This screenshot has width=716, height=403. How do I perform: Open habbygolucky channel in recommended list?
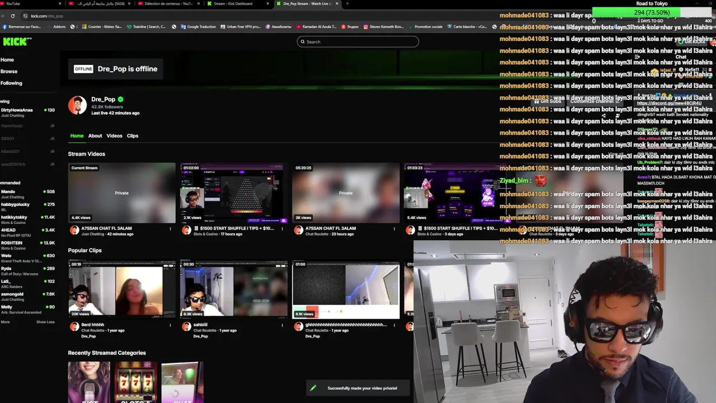[x=27, y=207]
